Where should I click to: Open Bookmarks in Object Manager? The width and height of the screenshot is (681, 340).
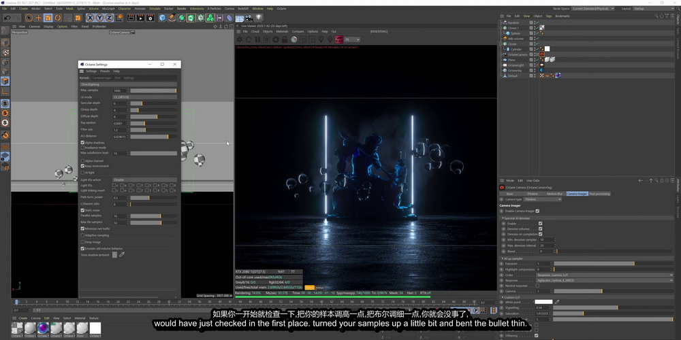pos(563,16)
